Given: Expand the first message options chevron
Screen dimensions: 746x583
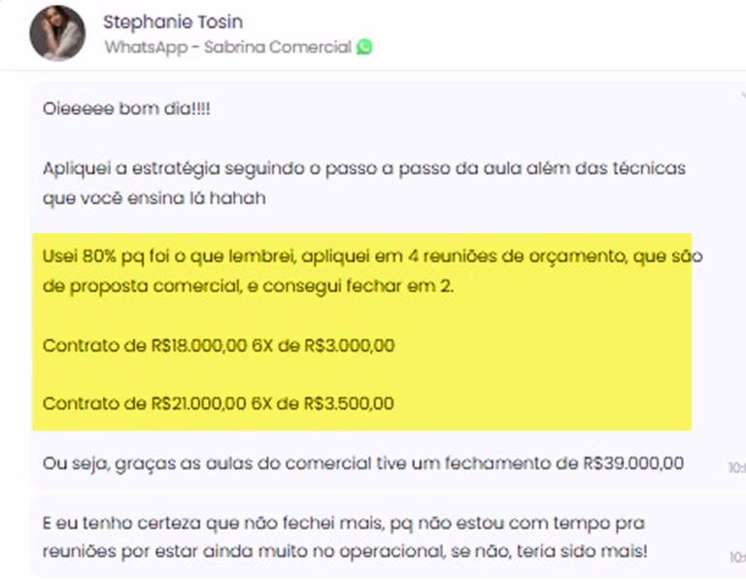Looking at the screenshot, I should pyautogui.click(x=743, y=96).
